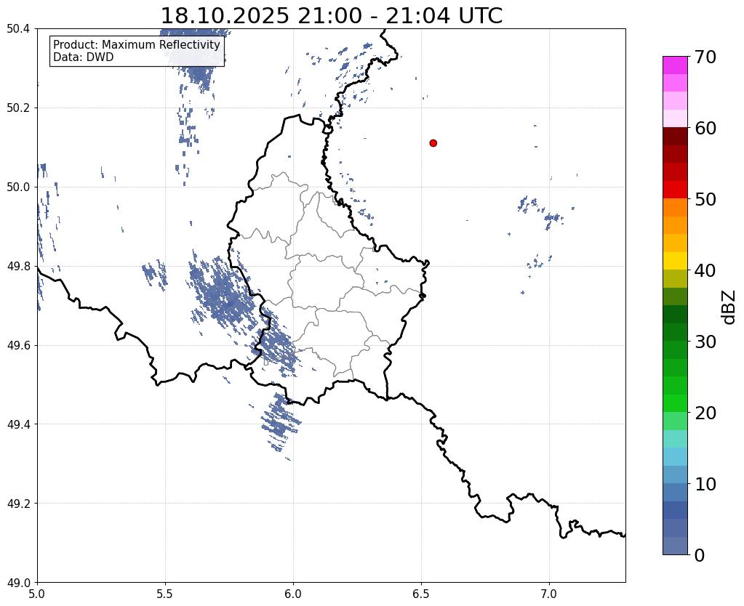This screenshot has height=606, width=744.
Task: Click the 'Data: DWD' label
Action: (83, 57)
